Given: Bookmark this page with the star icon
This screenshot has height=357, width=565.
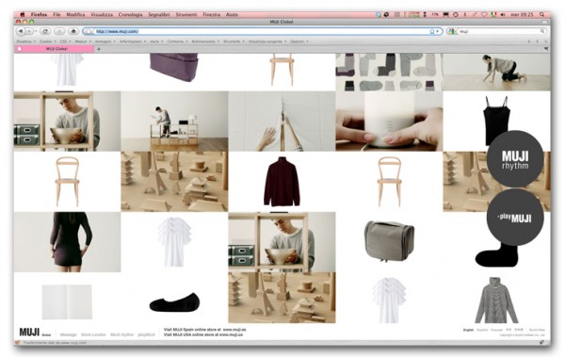Looking at the screenshot, I should coord(432,32).
